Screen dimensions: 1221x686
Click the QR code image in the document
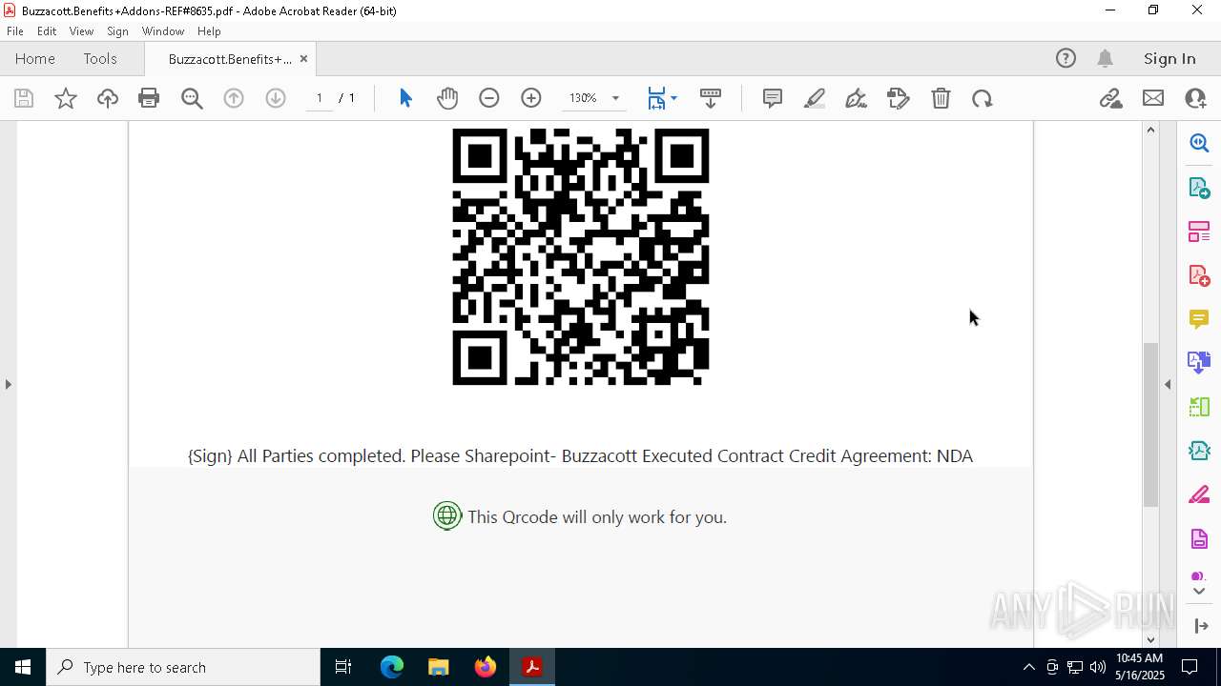(581, 257)
